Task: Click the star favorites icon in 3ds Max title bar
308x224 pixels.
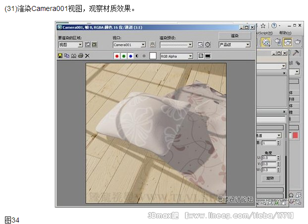Action: (263, 26)
